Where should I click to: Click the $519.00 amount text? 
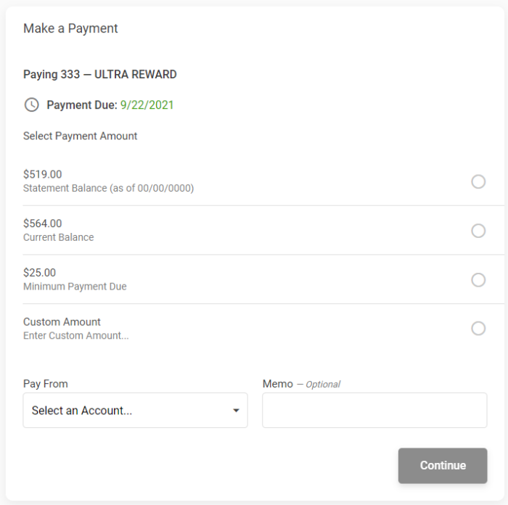42,174
